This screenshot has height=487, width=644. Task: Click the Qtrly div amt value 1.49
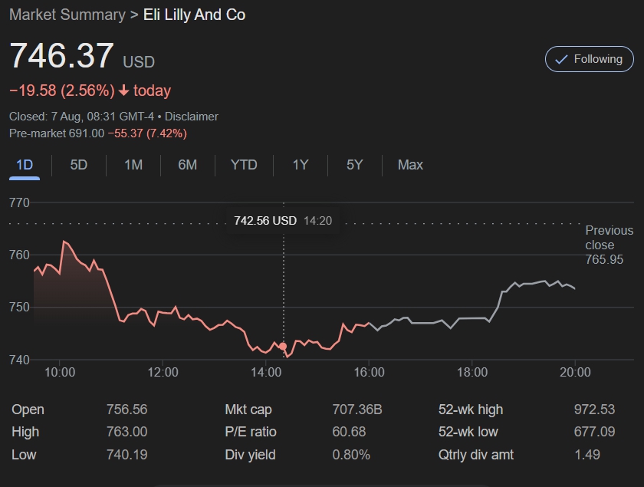click(587, 455)
